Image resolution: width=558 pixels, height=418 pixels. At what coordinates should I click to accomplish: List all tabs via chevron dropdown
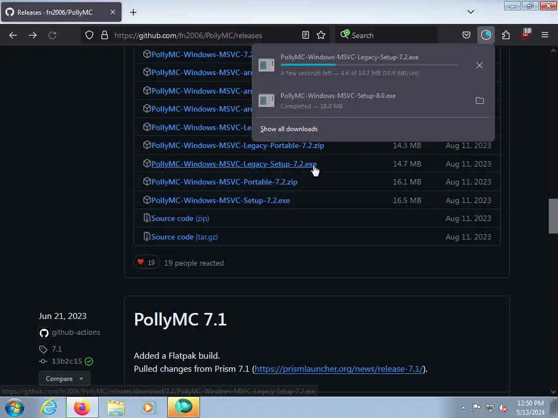click(470, 12)
